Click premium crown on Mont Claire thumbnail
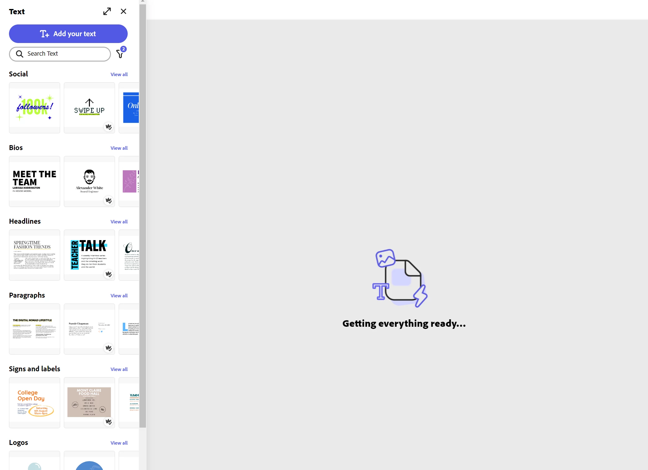This screenshot has height=470, width=648. (x=108, y=422)
